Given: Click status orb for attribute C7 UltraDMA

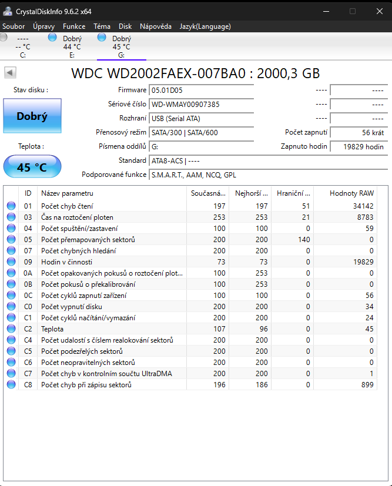Looking at the screenshot, I should [11, 373].
